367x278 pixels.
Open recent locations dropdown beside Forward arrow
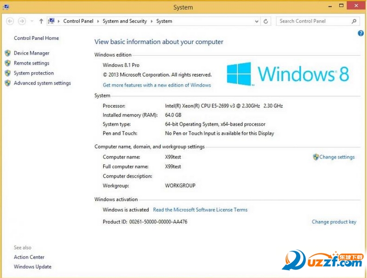(x=32, y=21)
